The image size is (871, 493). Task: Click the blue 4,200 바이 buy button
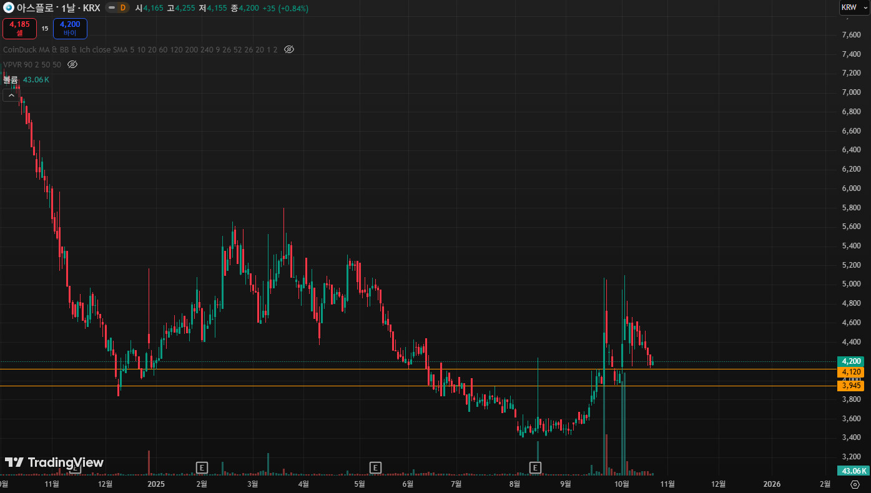70,29
